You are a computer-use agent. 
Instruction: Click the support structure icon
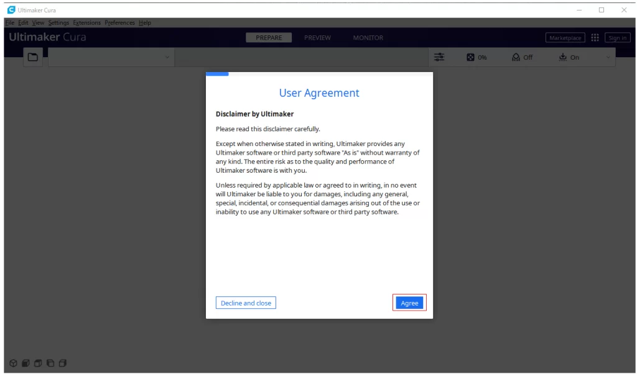516,57
